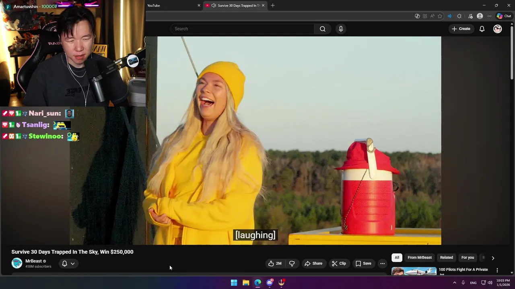The height and width of the screenshot is (289, 515).
Task: Click the taskbar microphone tray icon
Action: 463,283
